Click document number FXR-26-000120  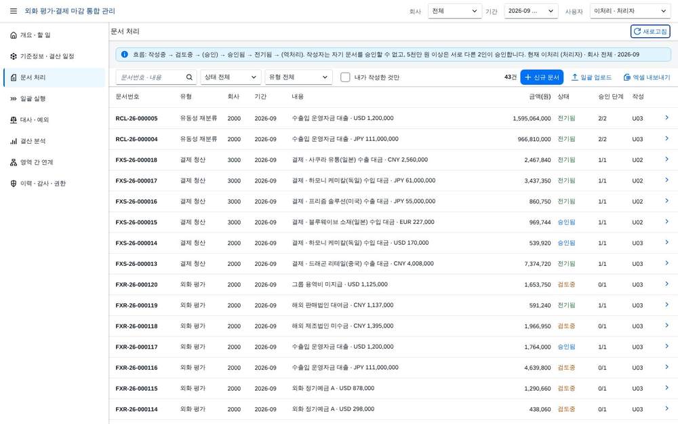tap(137, 285)
